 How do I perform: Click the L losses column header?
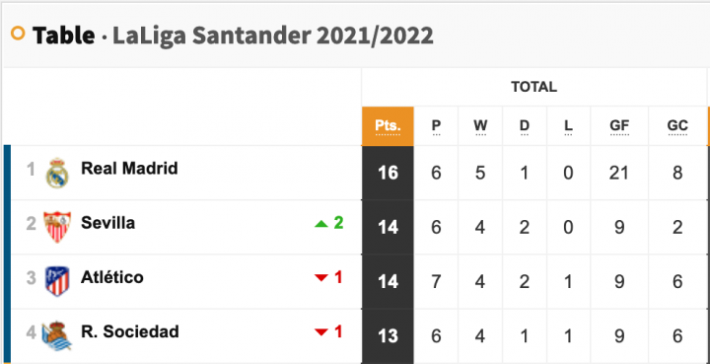pyautogui.click(x=568, y=126)
